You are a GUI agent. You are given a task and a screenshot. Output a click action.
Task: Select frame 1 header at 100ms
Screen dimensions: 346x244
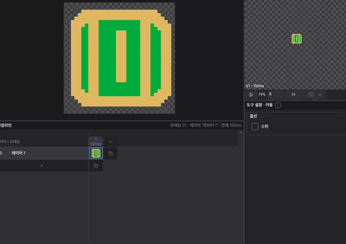(x=96, y=141)
